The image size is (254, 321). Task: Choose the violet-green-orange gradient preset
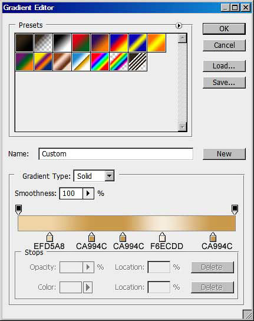[25, 61]
